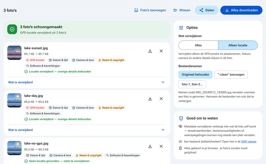Select Alleen locatie under Wat verwijderen

238,45
